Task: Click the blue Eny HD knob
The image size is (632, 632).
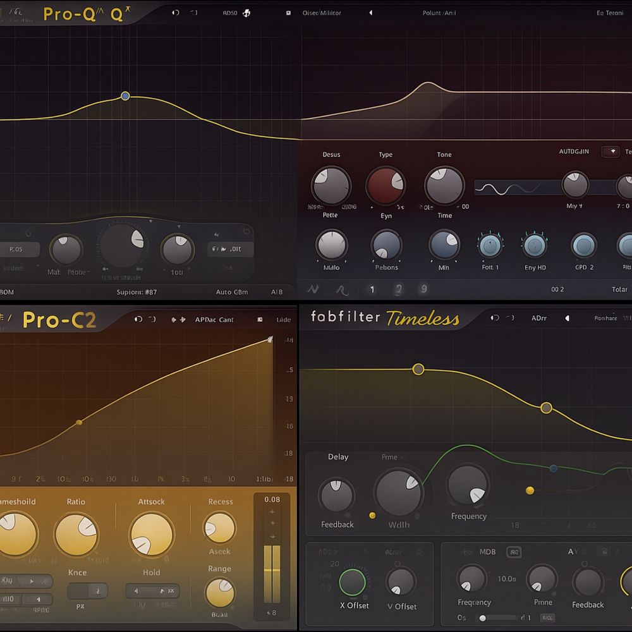Action: tap(535, 245)
